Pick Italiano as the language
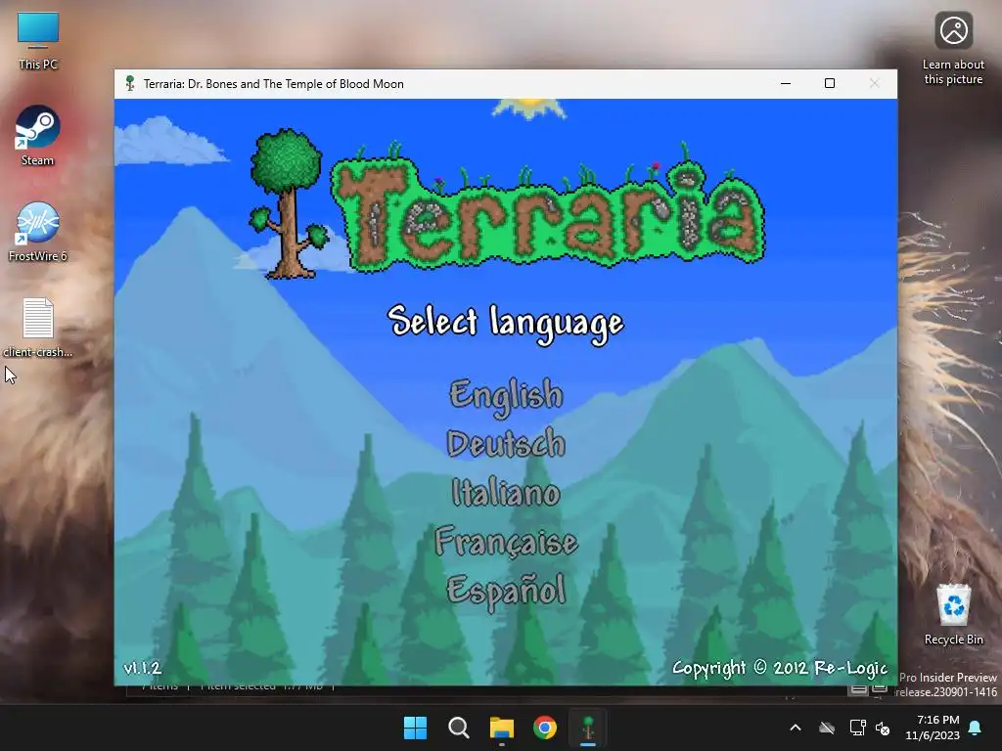1002x751 pixels. point(506,493)
